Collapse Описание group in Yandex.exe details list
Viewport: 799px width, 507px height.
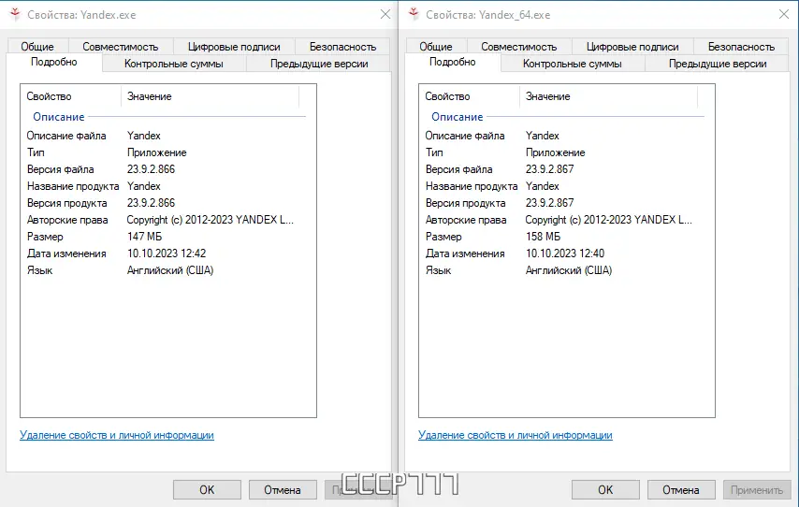coord(58,117)
